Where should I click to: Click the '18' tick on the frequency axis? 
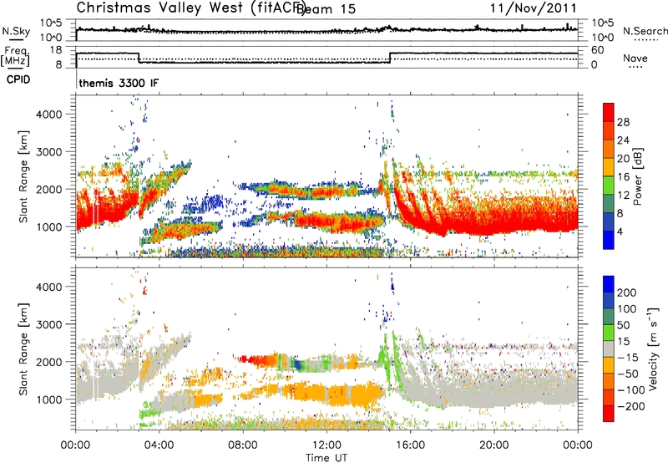click(56, 50)
